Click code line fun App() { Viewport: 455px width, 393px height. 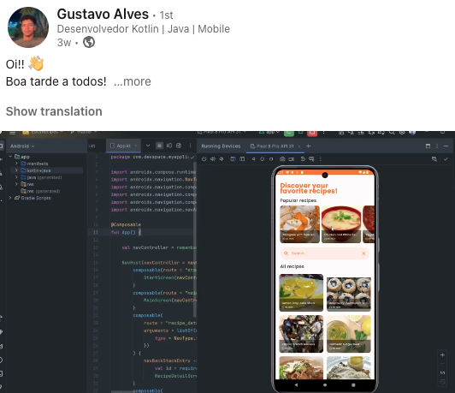(x=126, y=232)
